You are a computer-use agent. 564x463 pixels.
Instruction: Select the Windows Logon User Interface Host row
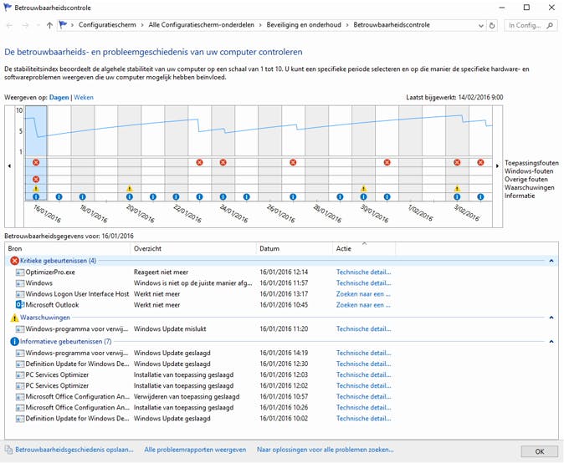click(x=282, y=294)
